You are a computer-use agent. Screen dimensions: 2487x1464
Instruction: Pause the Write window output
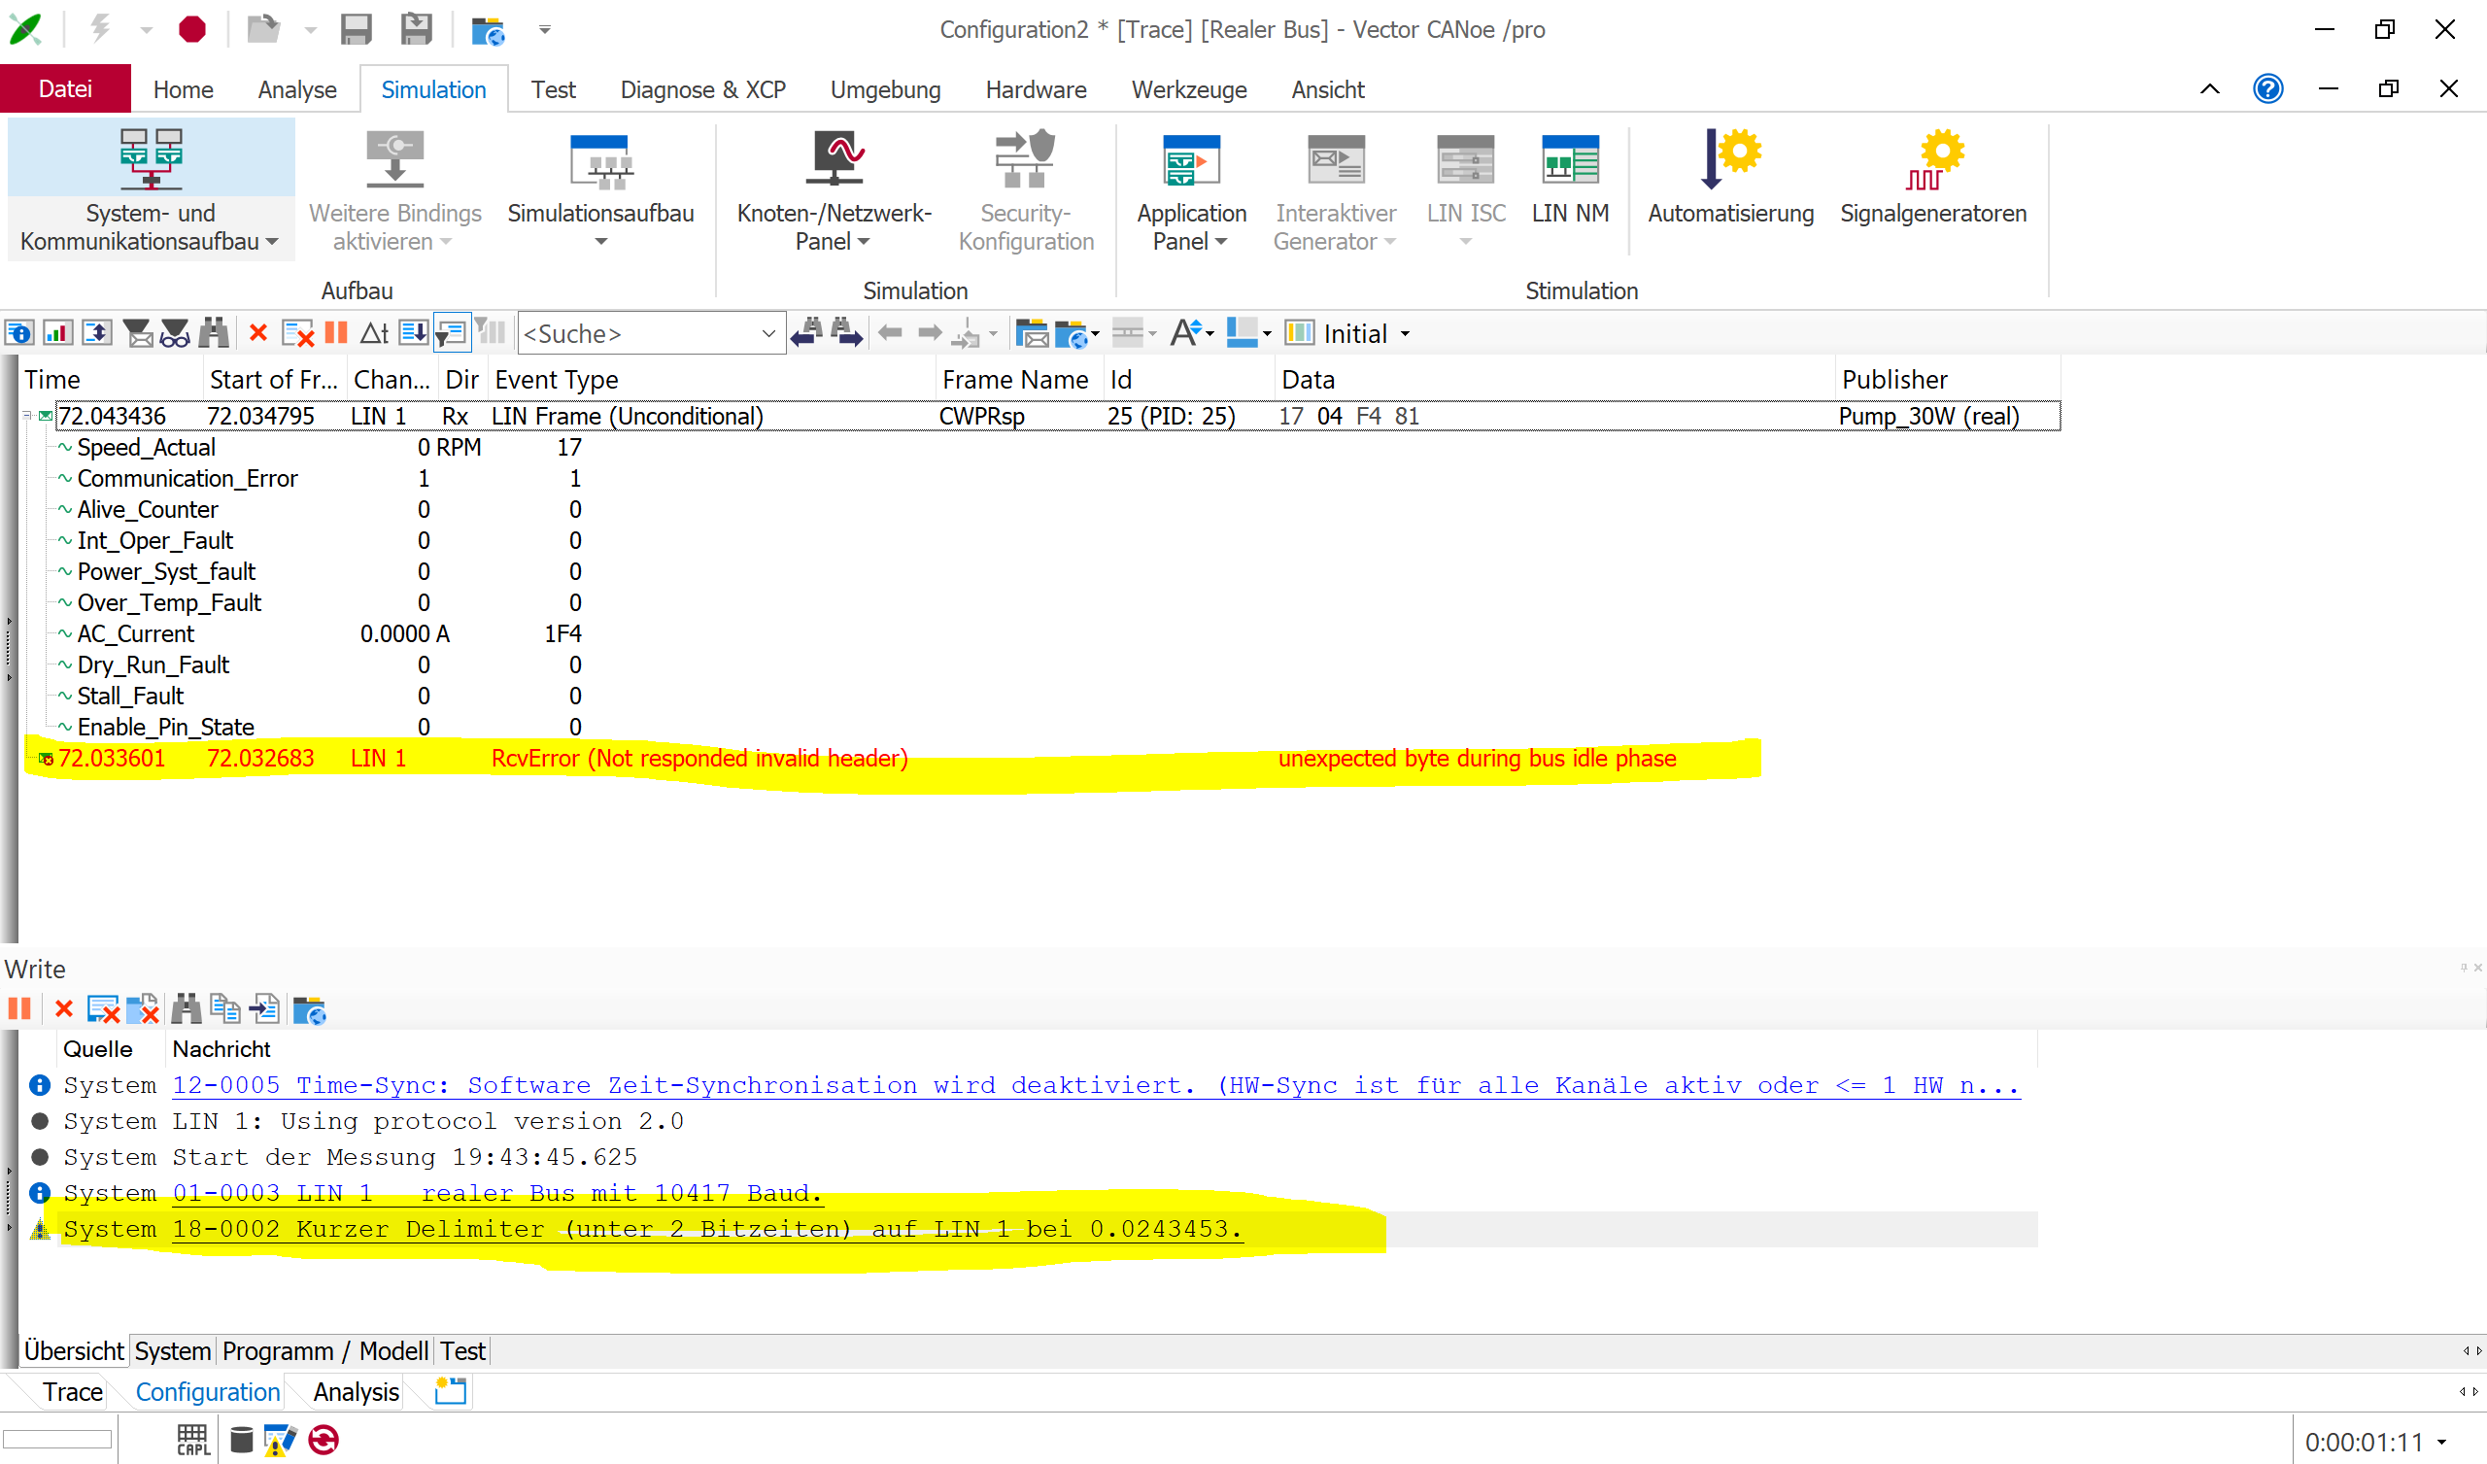pyautogui.click(x=19, y=1009)
